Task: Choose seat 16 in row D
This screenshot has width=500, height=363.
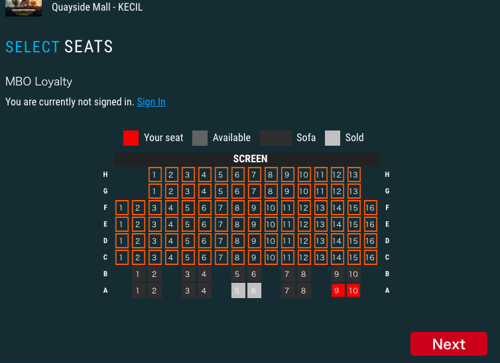Action: pos(370,241)
